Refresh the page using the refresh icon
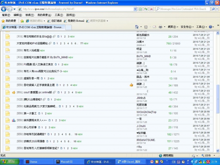Image resolution: width=220 pixels, height=165 pixels. pos(145,9)
